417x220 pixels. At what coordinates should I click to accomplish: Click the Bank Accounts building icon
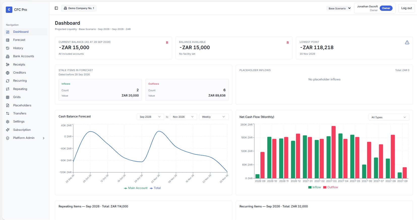[x=8, y=56]
